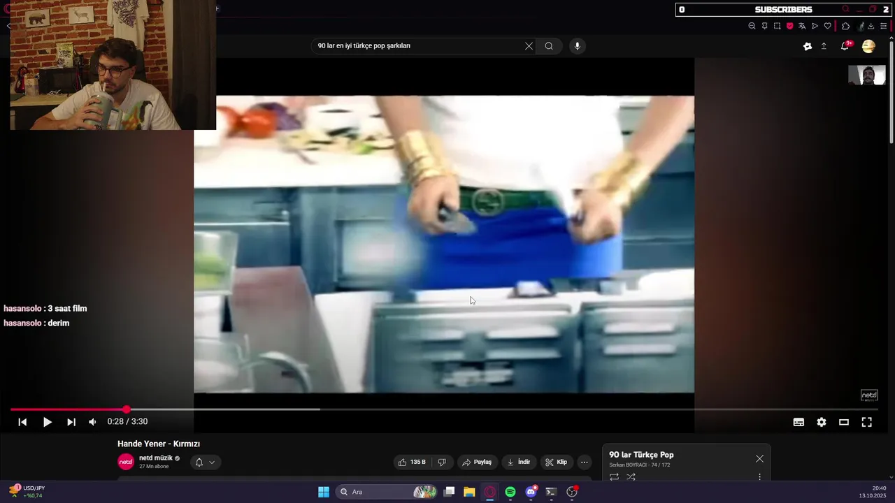895x503 pixels.
Task: Bookmark page with the heart icon
Action: tap(827, 26)
